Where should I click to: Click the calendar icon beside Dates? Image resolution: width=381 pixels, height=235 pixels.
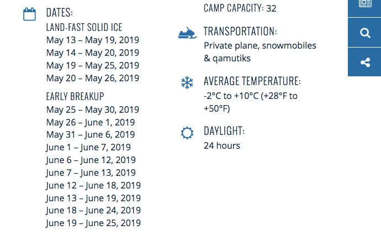click(29, 14)
